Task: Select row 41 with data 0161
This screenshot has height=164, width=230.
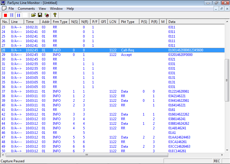Action: (113, 110)
